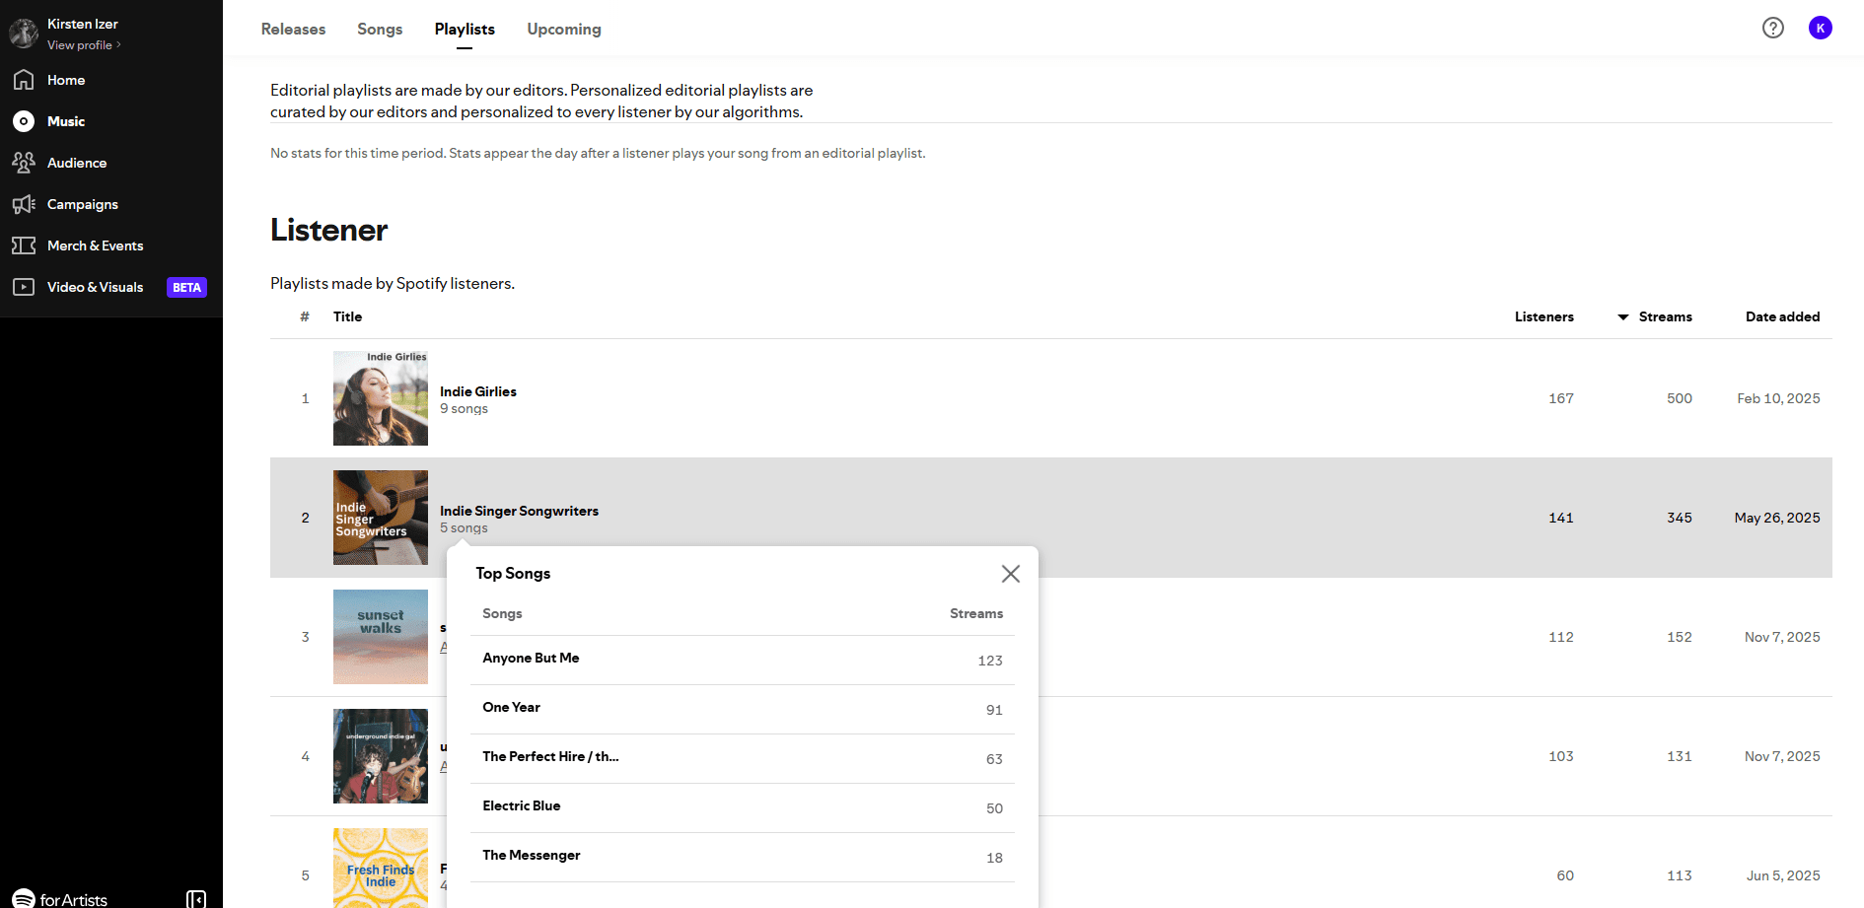
Task: Switch to the Releases tab
Action: [x=293, y=30]
